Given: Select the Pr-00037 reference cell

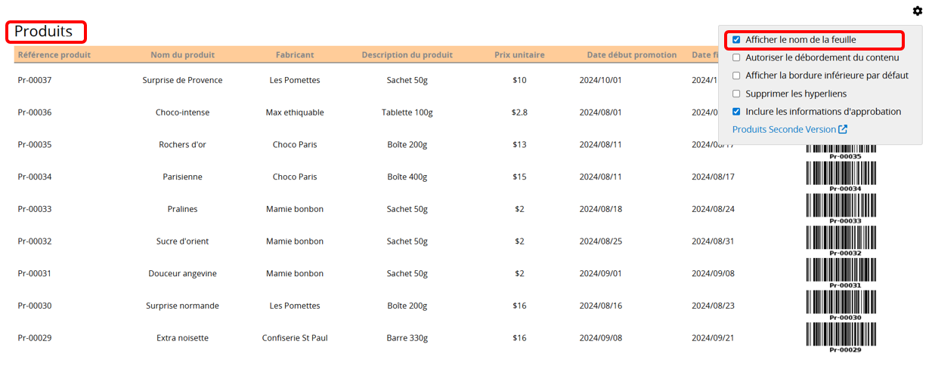Looking at the screenshot, I should click(x=35, y=80).
